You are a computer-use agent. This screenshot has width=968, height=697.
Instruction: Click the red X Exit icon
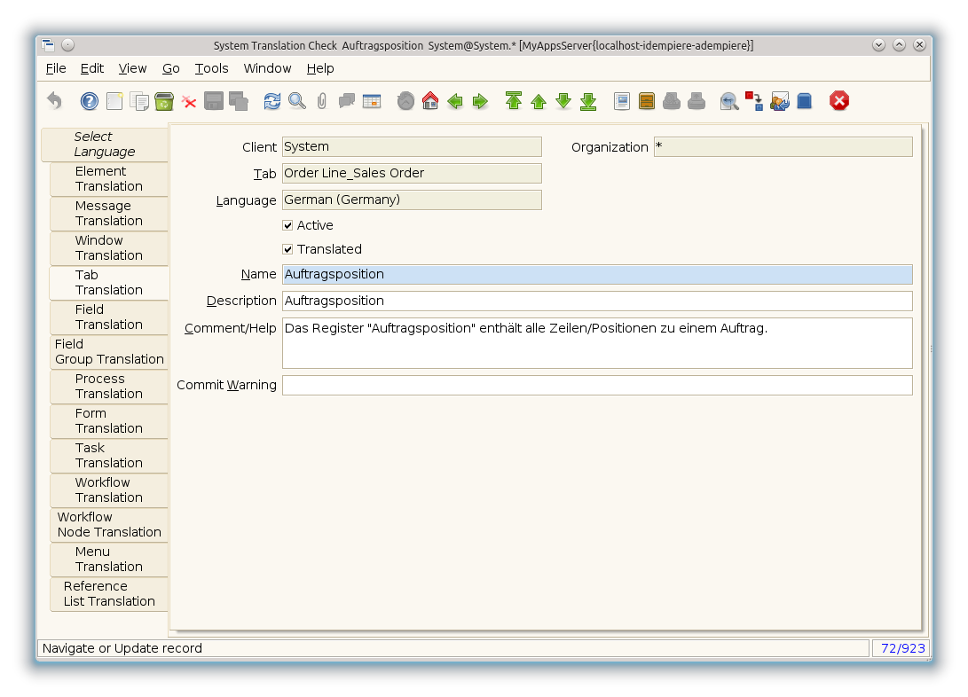coord(839,101)
